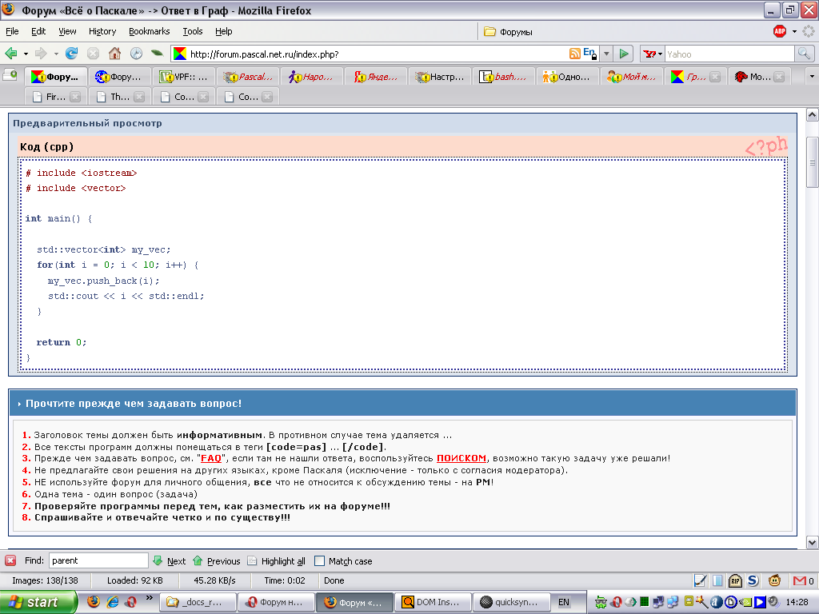Click the Gmail notifier status bar icon
This screenshot has height=614, width=819.
tap(798, 580)
